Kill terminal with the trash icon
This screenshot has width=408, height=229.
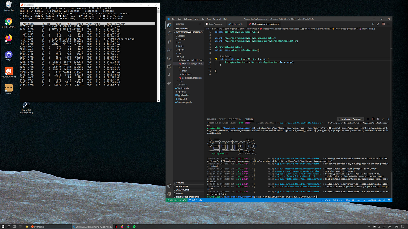pos(378,119)
